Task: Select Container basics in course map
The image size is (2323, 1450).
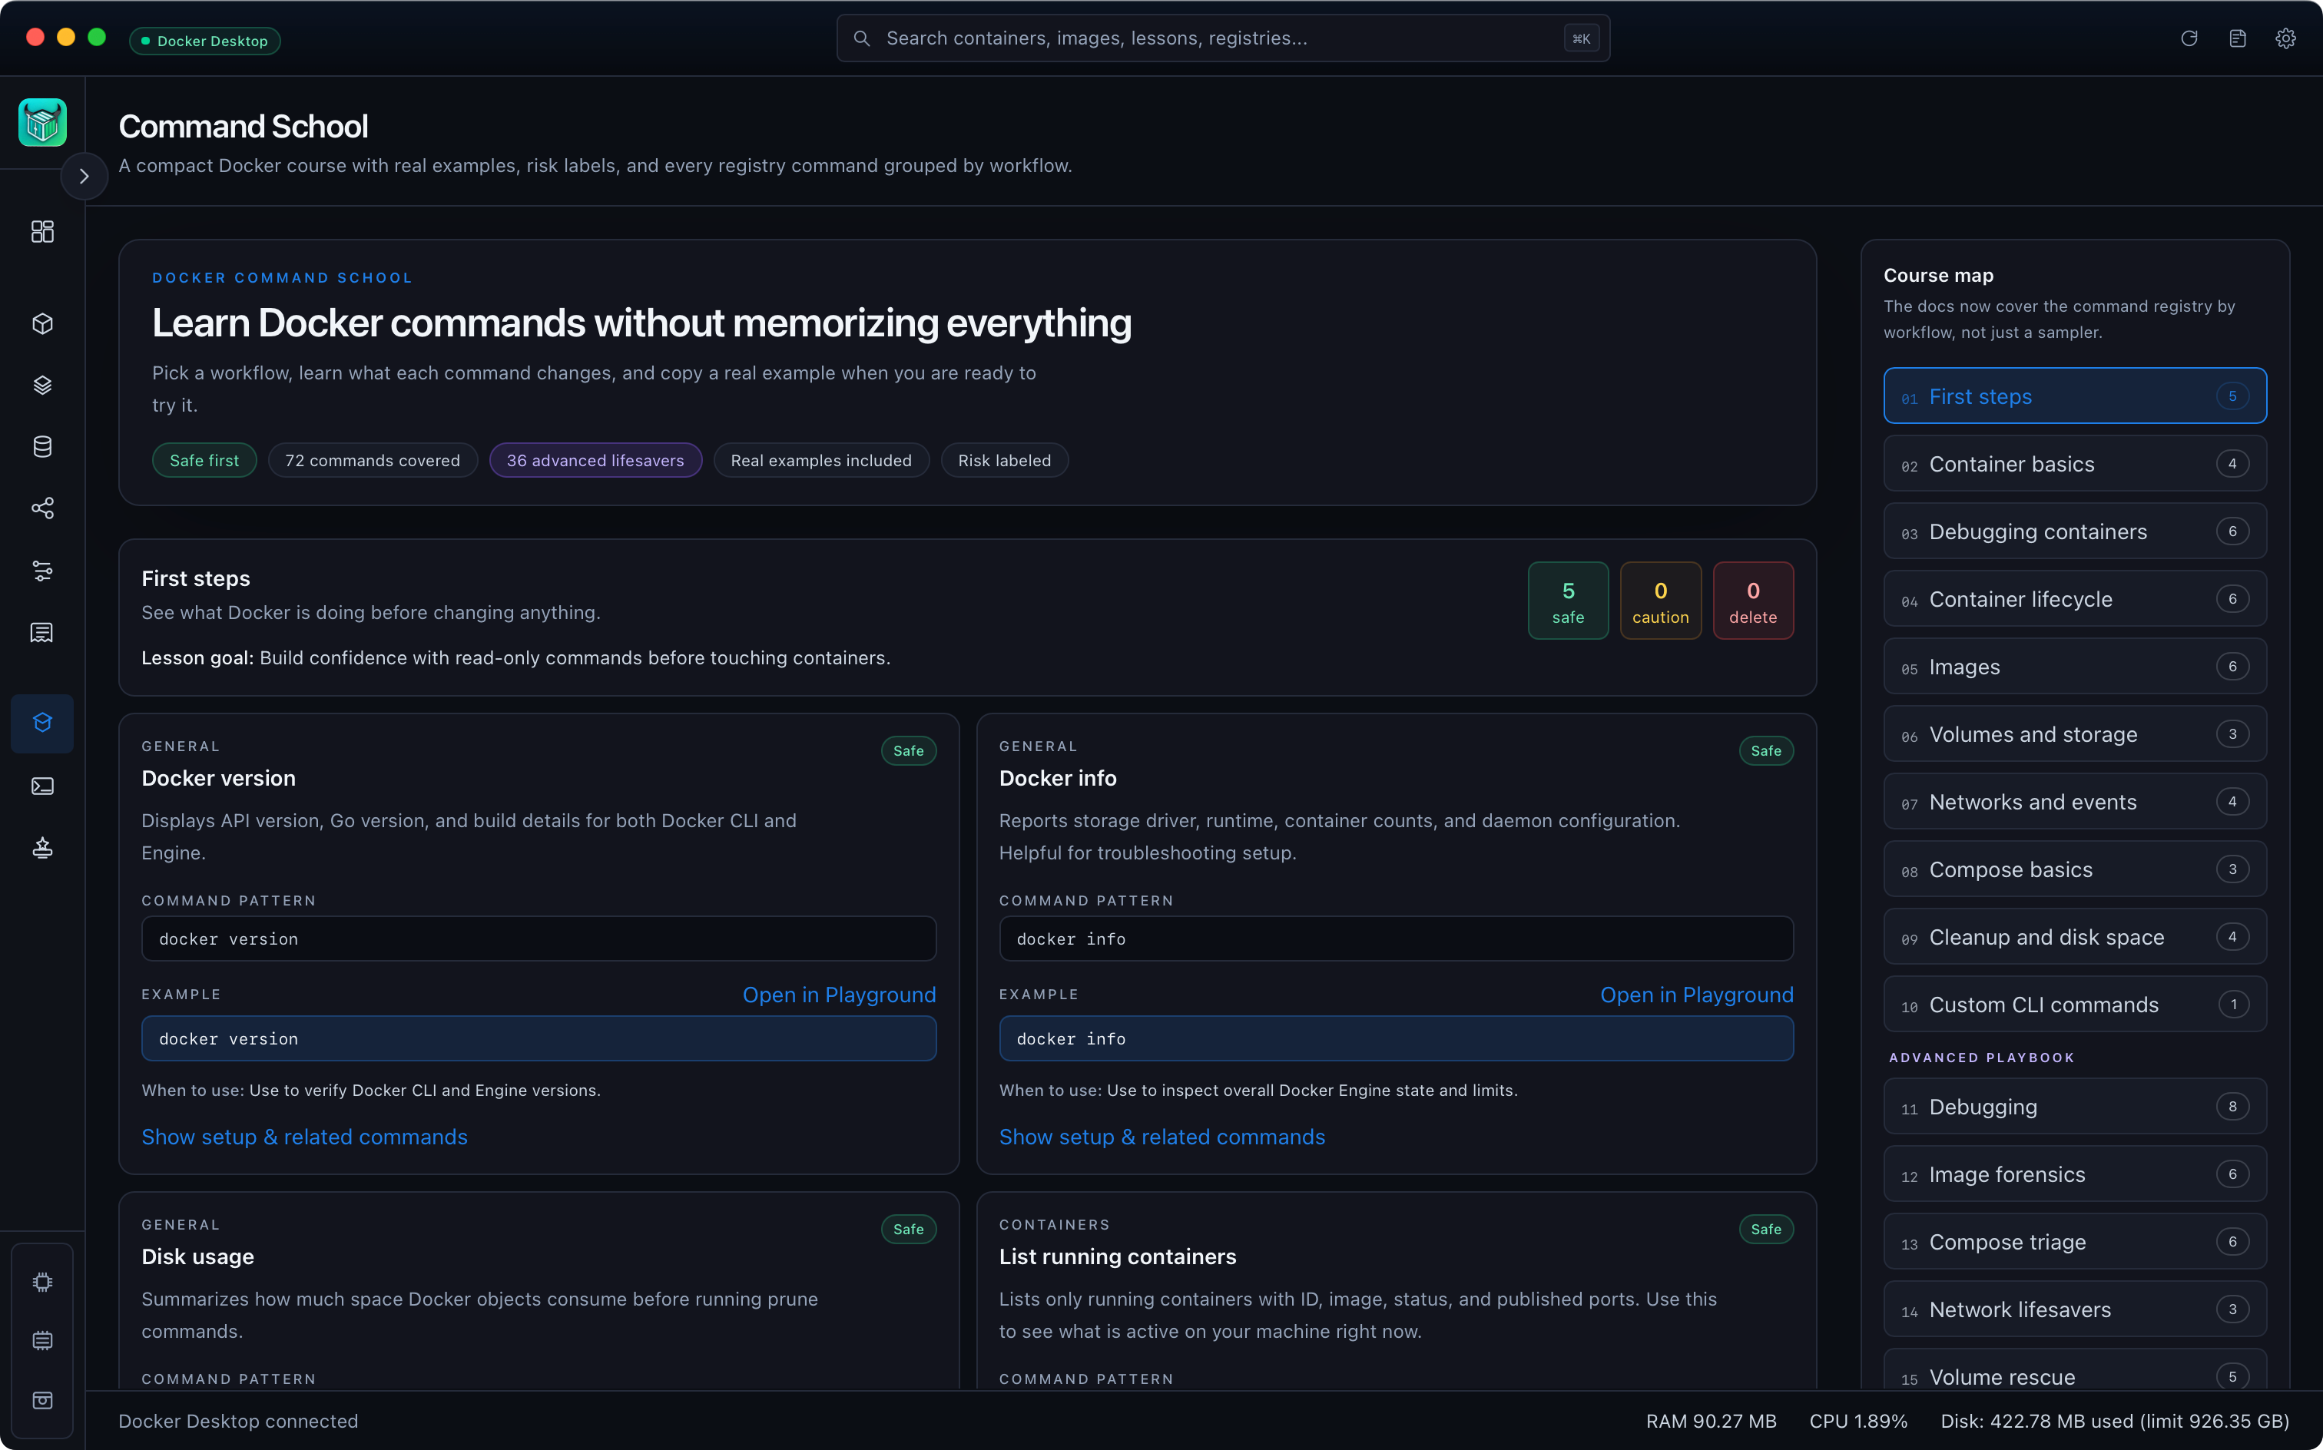Action: 2075,464
